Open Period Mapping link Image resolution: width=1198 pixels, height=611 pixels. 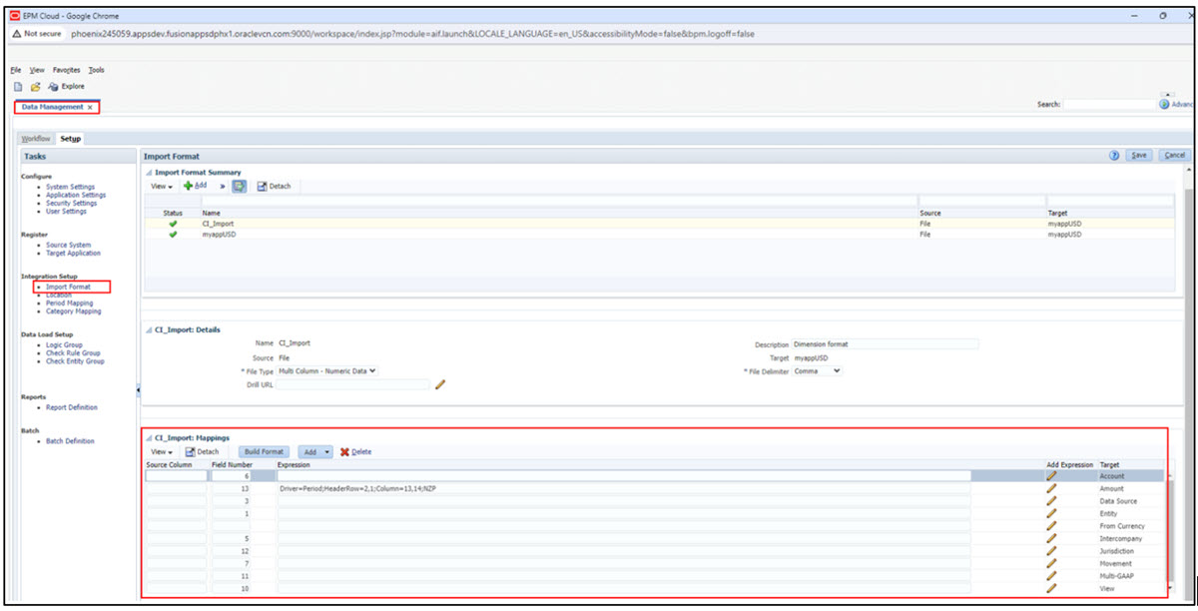[69, 304]
